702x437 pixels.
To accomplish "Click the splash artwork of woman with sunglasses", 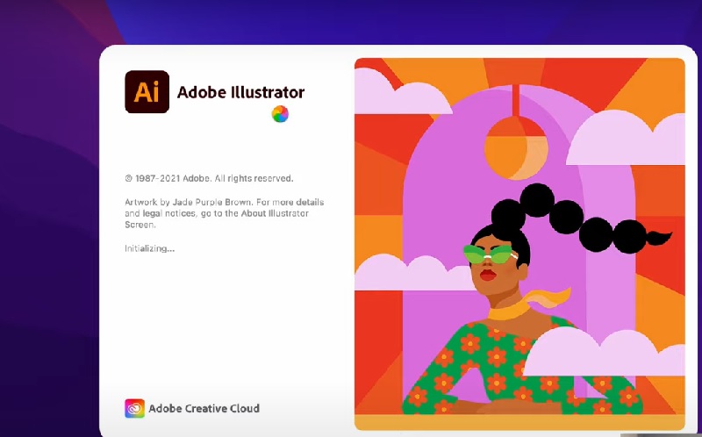I will (x=519, y=244).
